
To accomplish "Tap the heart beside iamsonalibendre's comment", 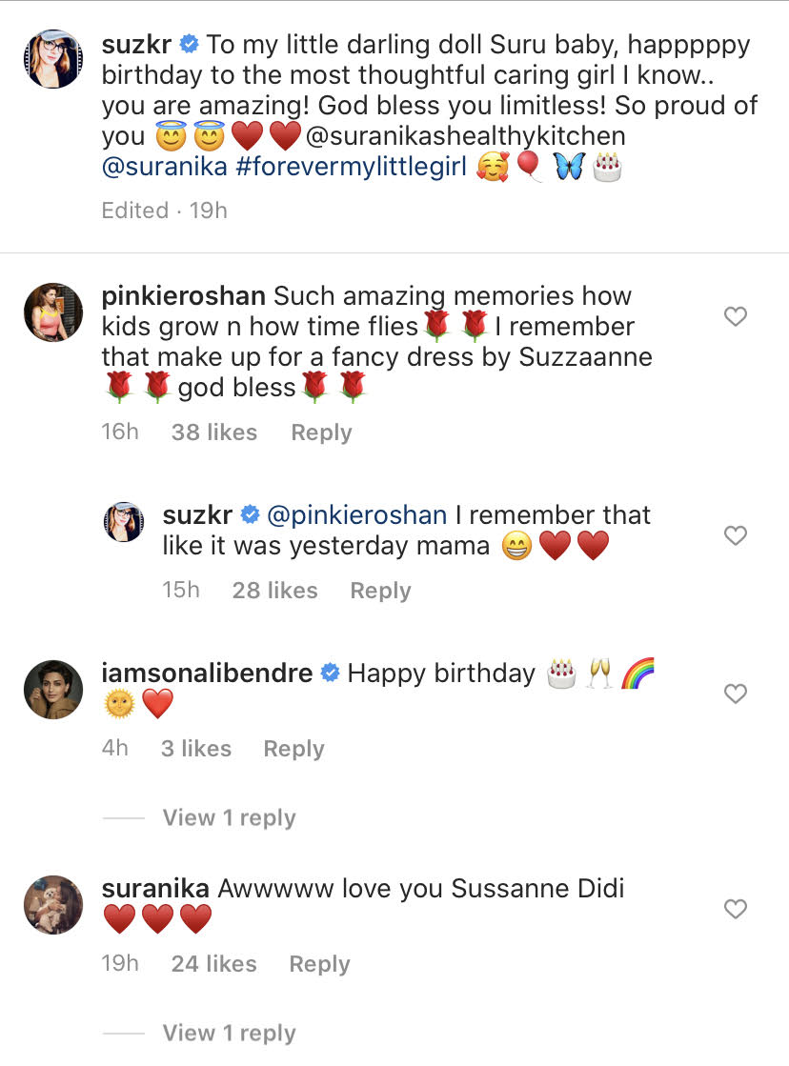I will [x=735, y=694].
